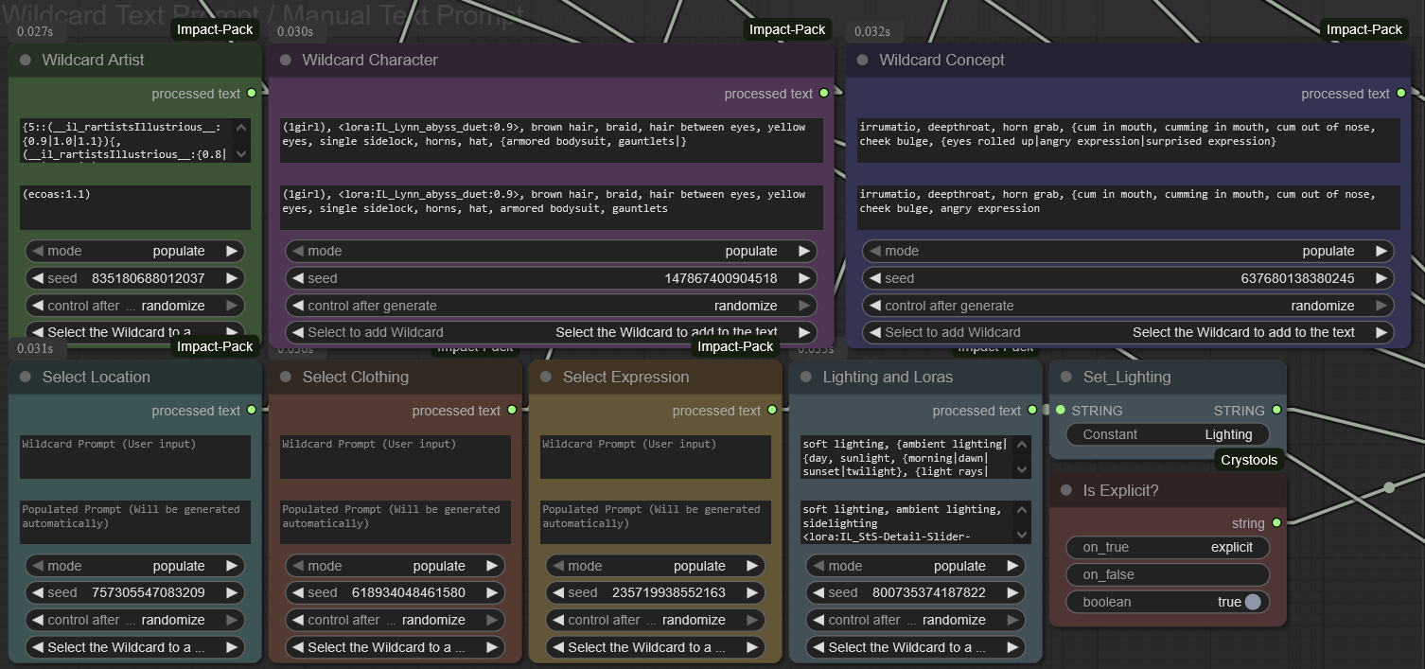Decrease Wildcard Artist seed with left arrow
This screenshot has height=669, width=1425.
point(38,278)
